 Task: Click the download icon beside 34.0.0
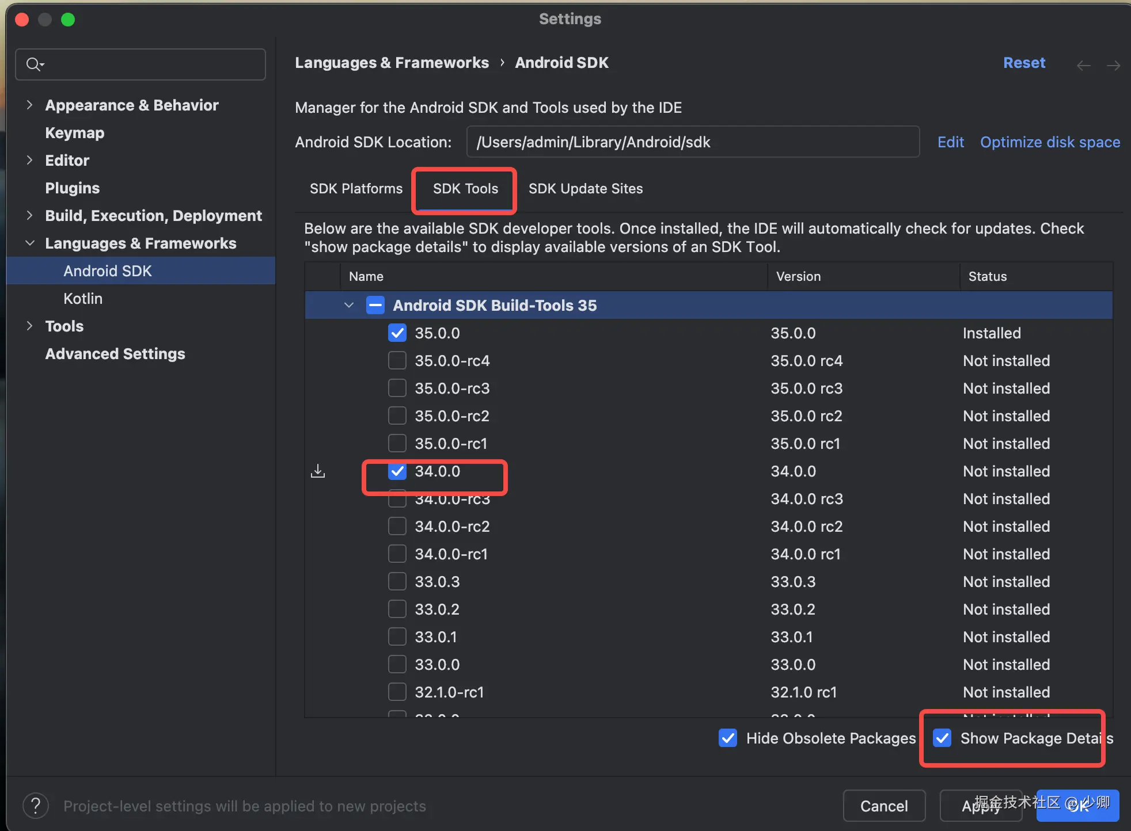point(318,471)
